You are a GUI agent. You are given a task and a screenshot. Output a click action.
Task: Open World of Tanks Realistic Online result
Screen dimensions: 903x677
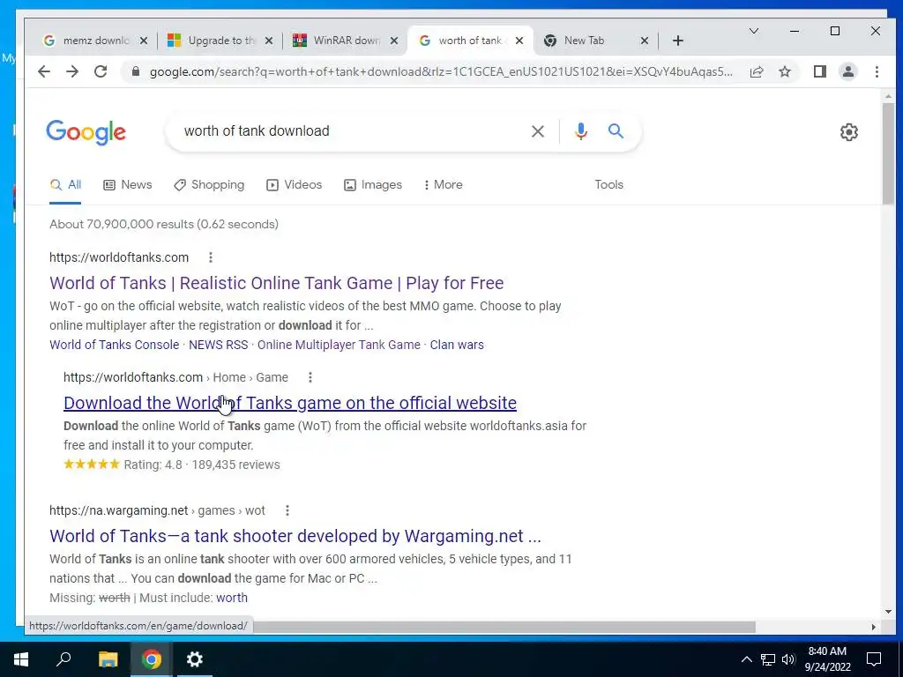276,283
